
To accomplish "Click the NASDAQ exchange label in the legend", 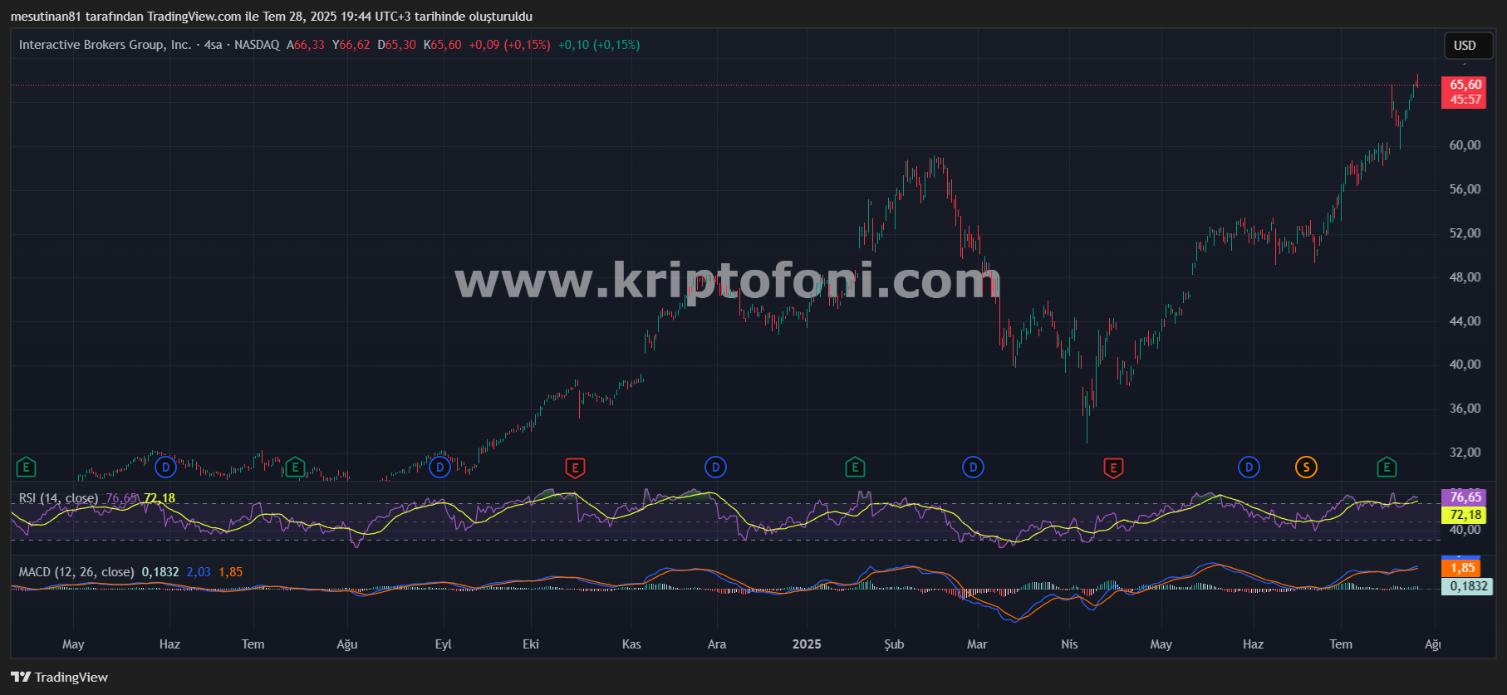I will tap(257, 45).
